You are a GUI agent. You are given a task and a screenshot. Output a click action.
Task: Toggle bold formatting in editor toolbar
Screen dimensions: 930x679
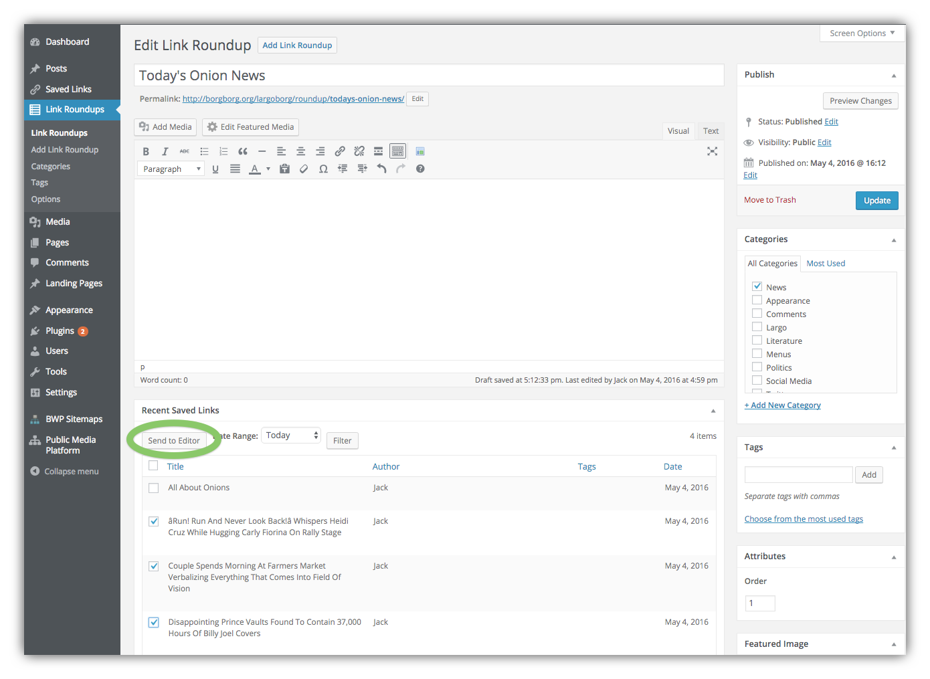pyautogui.click(x=146, y=151)
